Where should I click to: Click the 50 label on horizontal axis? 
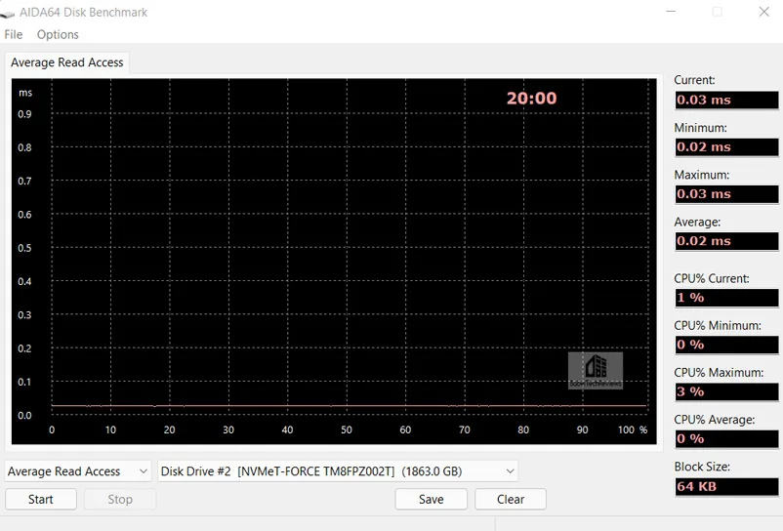coord(347,429)
